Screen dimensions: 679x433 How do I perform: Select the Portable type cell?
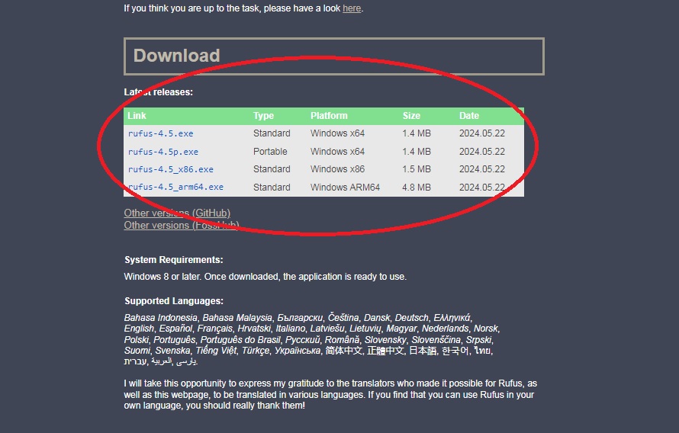coord(271,152)
